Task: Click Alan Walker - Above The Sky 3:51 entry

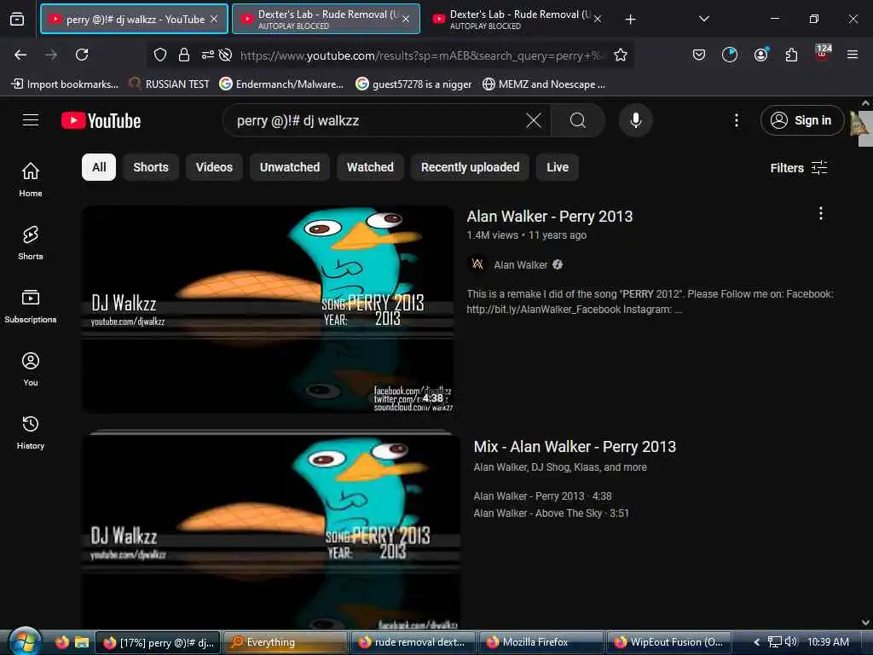Action: click(x=551, y=513)
